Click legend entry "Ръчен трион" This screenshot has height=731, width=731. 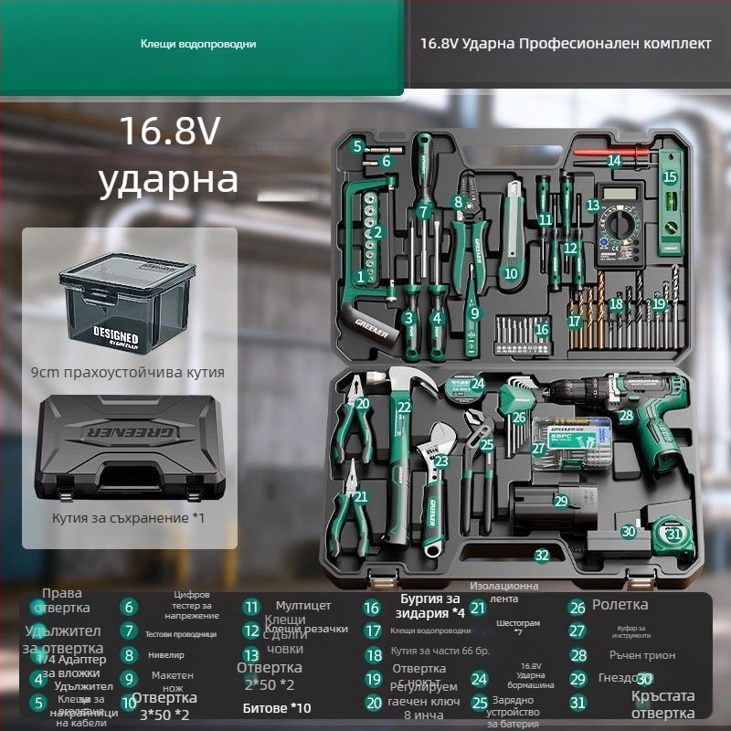[642, 655]
